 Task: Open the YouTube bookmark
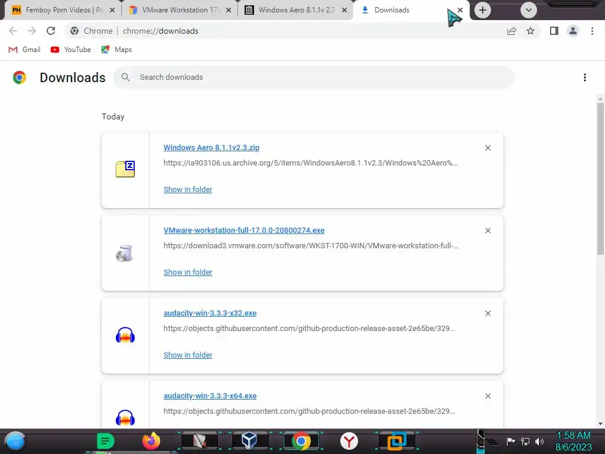pos(71,50)
